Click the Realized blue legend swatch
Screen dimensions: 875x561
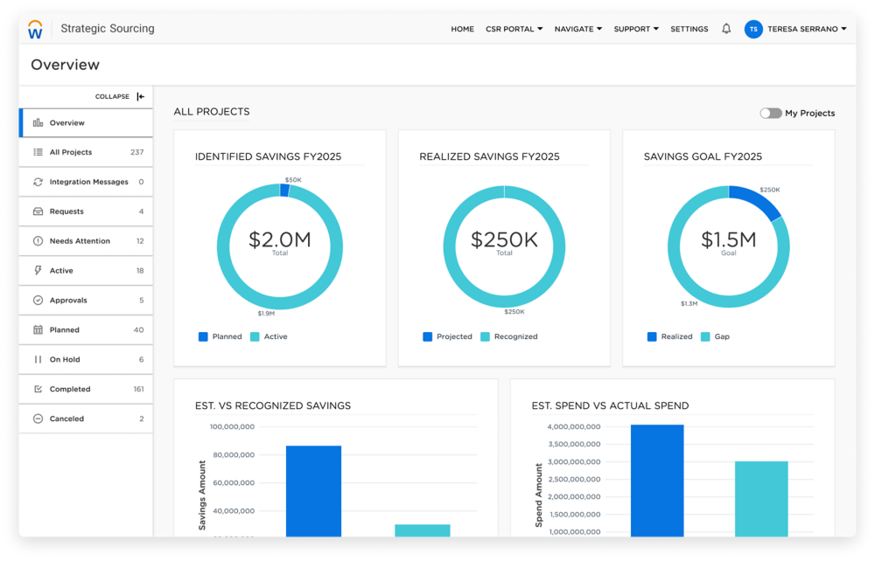click(653, 336)
